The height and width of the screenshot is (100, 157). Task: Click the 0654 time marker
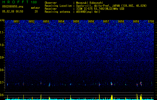click(x=61, y=21)
